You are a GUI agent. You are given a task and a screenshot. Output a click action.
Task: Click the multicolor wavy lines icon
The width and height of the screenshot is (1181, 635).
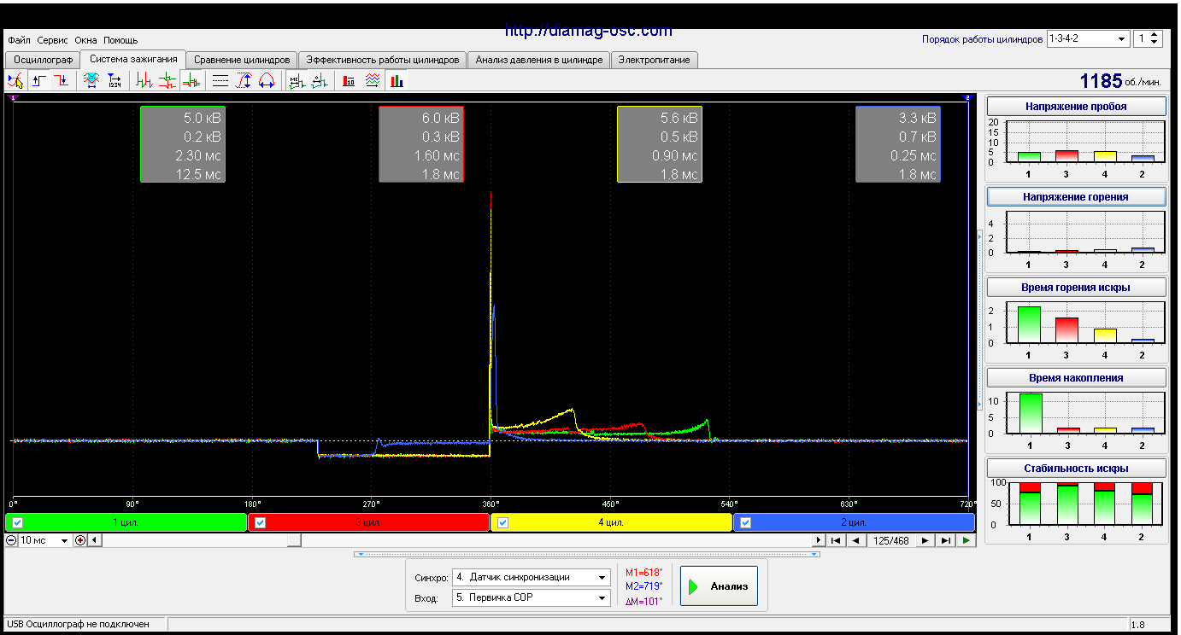pos(373,81)
